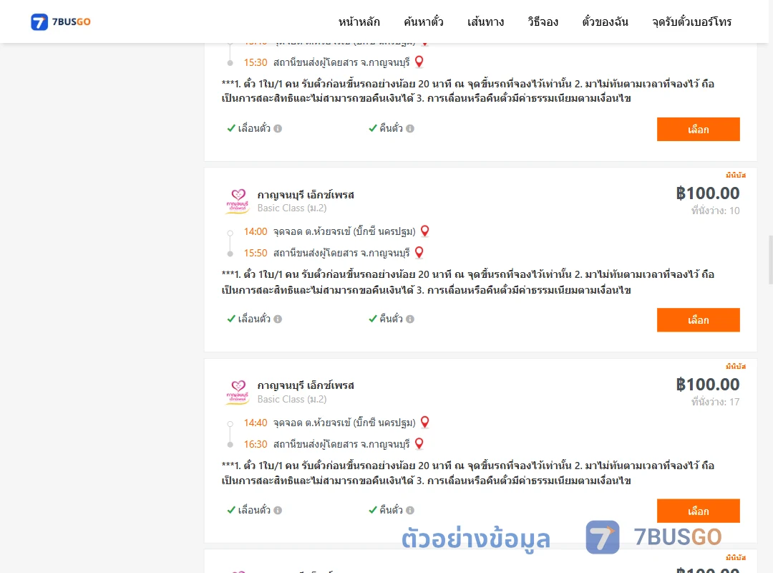Click ฿100.00 price on the 14:40 trip
Screen dimensions: 773x573
708,384
